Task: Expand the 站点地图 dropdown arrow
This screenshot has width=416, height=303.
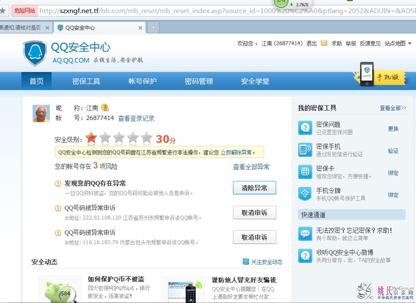Action: click(410, 44)
